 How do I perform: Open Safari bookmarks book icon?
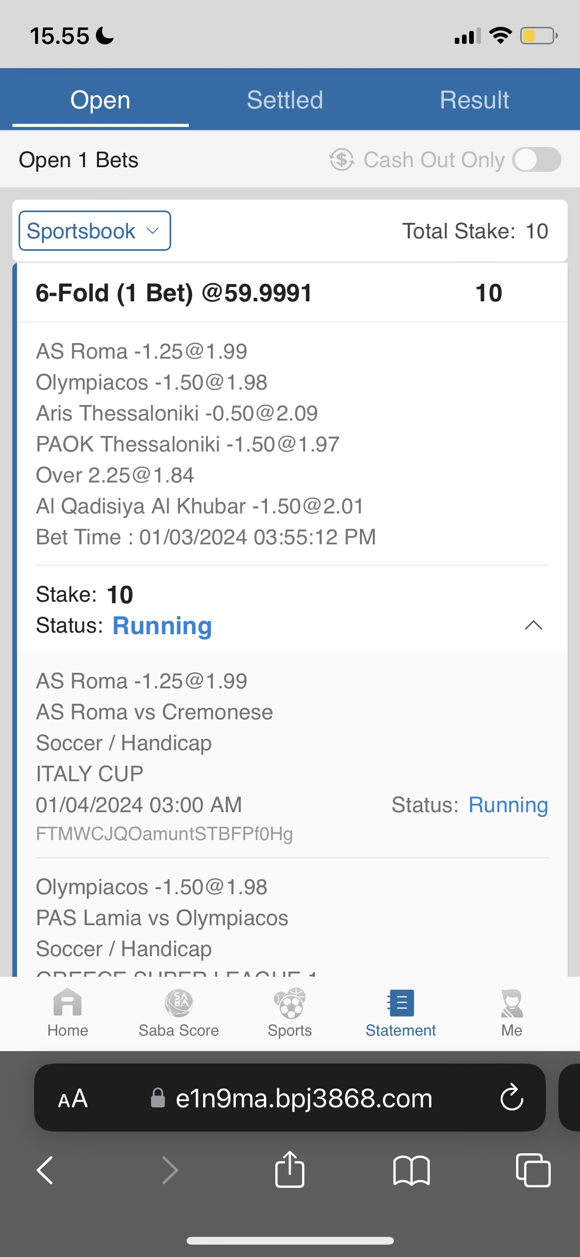(x=411, y=1169)
